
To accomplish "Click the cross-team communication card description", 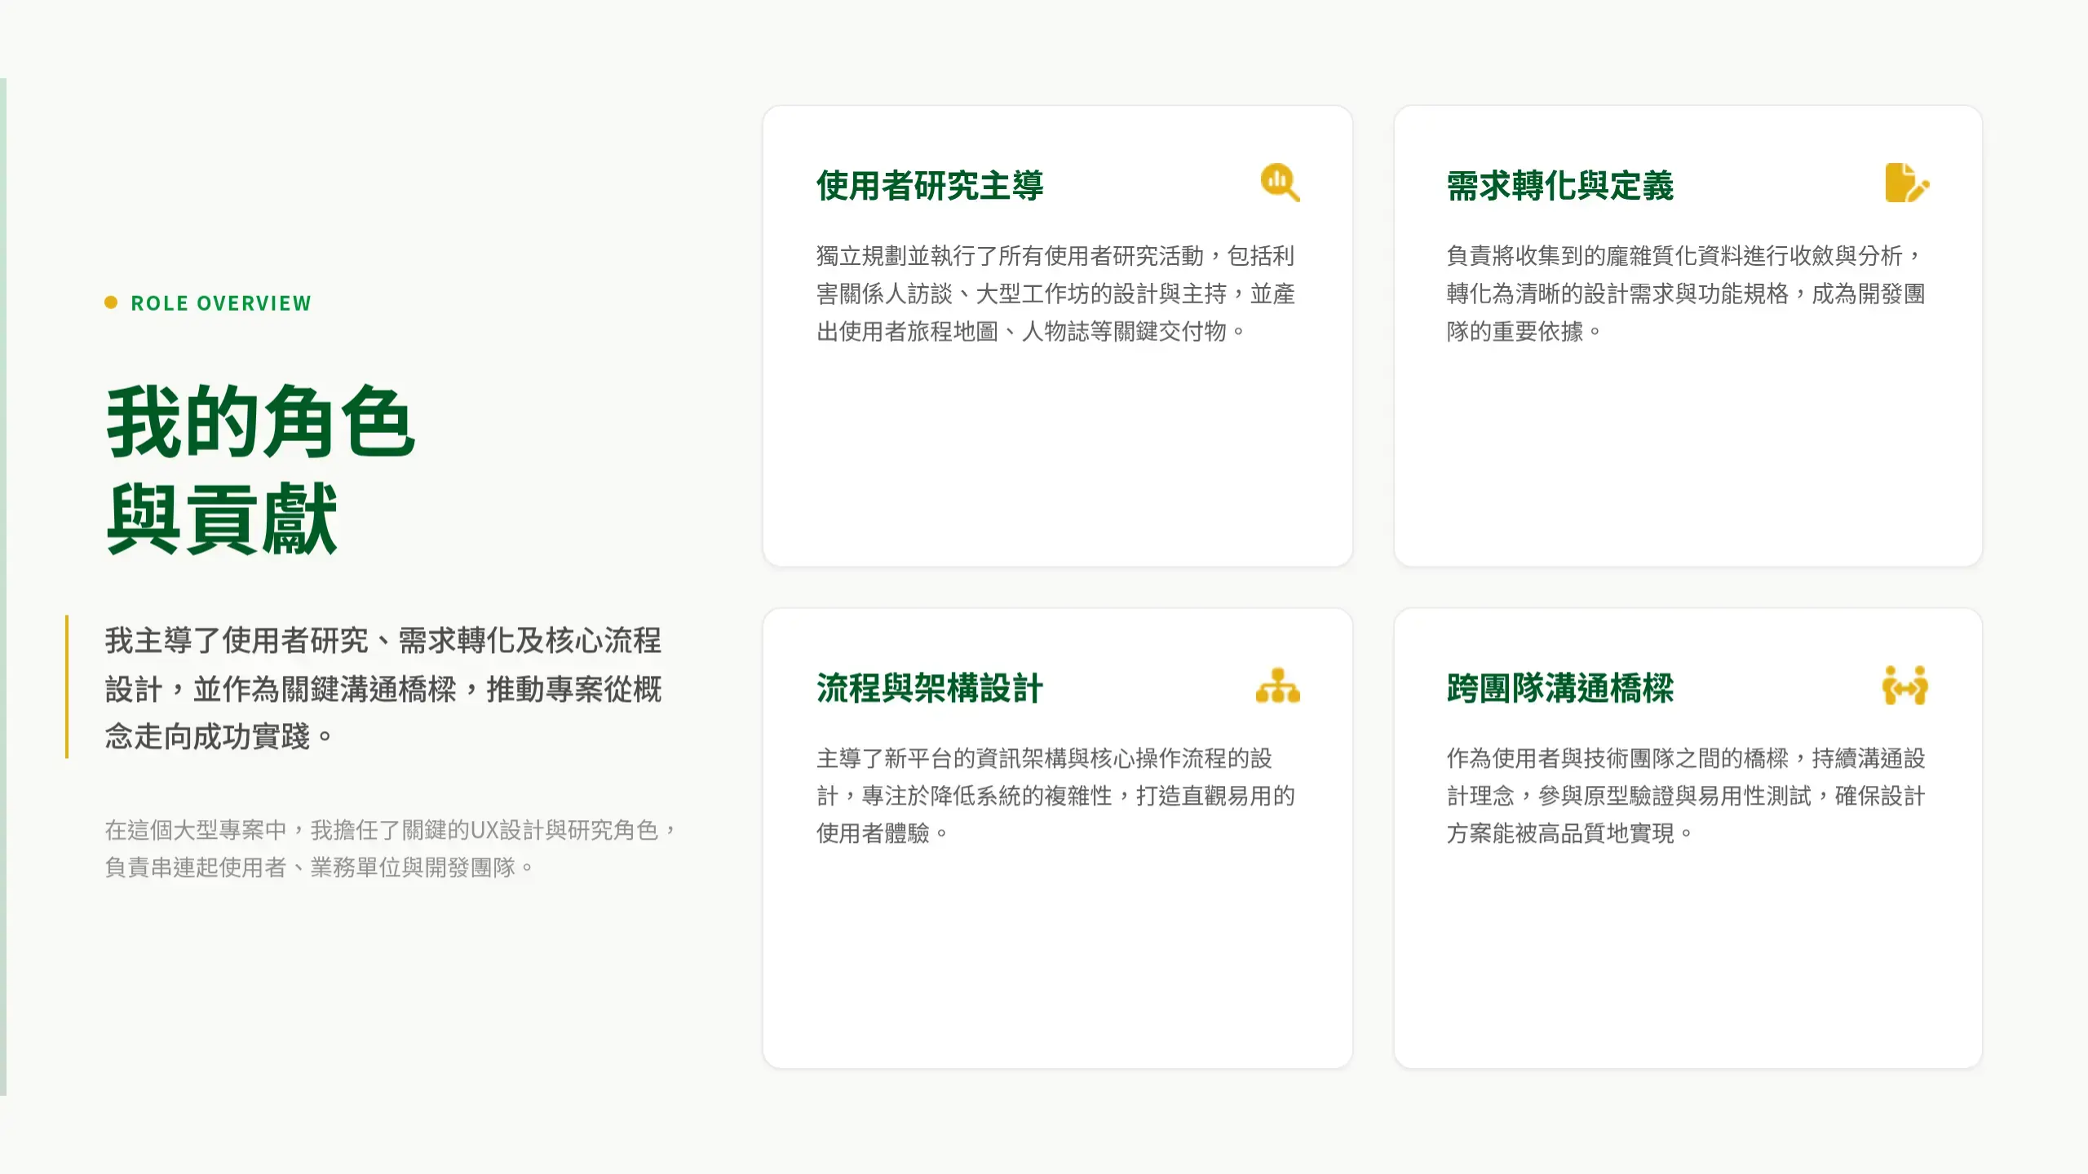I will 1685,796.
